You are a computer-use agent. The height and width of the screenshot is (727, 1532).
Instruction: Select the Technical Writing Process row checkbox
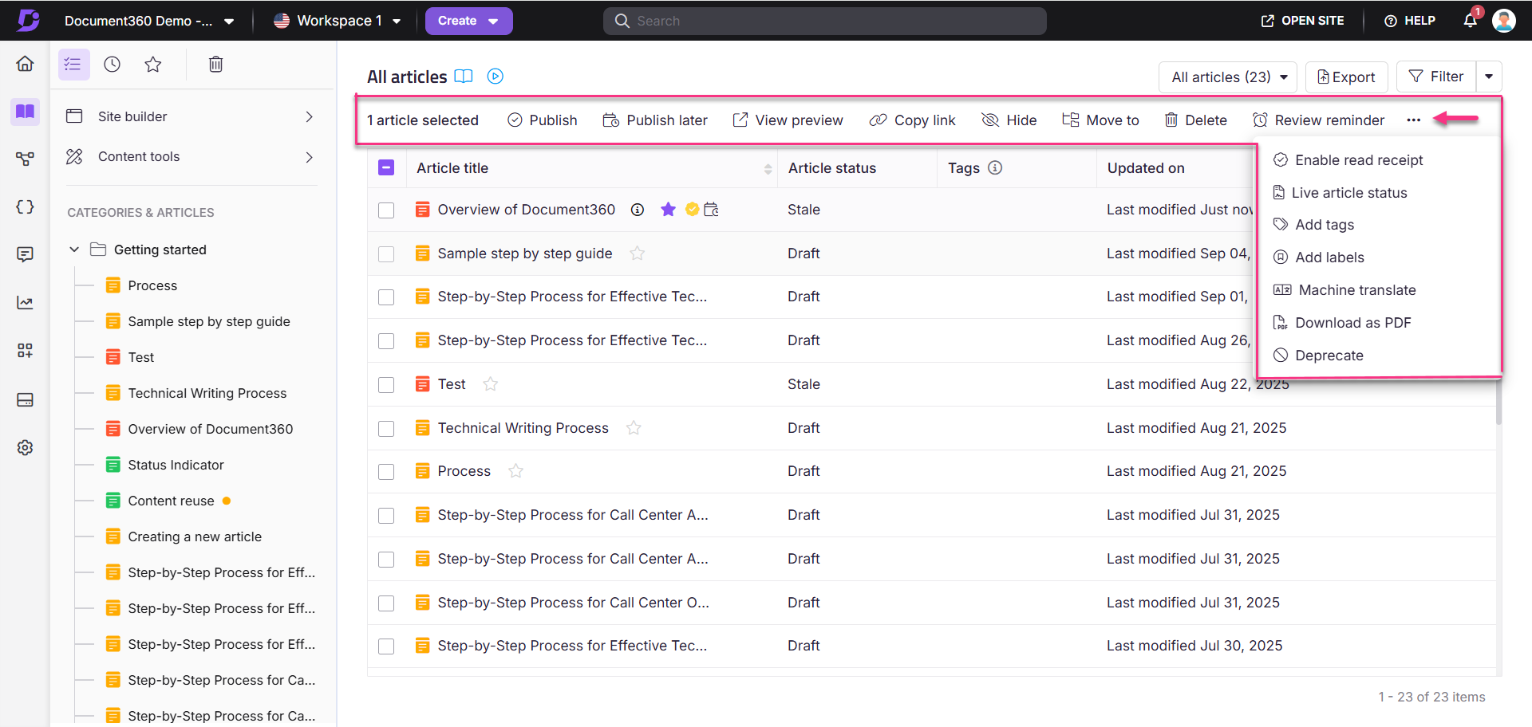[386, 429]
